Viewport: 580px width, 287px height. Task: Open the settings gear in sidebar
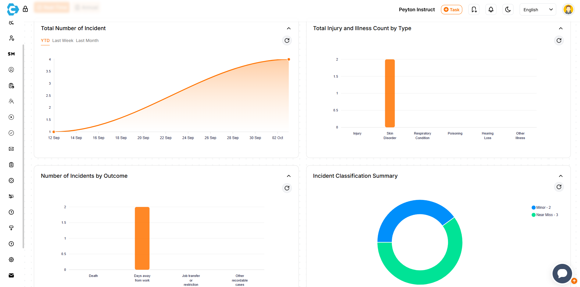(11, 260)
